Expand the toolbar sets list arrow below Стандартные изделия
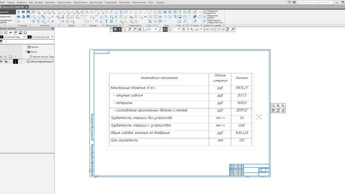Image resolution: width=345 pixels, height=194 pixels. click(x=4, y=25)
